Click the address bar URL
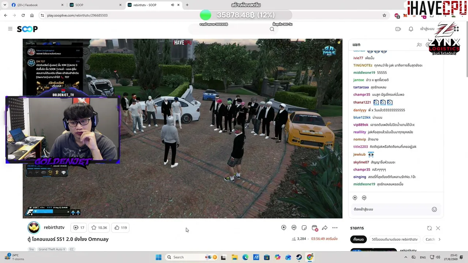The image size is (468, 263). 78,15
